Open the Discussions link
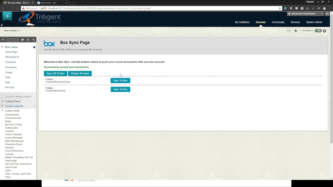The height and width of the screenshot is (187, 333). [11, 67]
